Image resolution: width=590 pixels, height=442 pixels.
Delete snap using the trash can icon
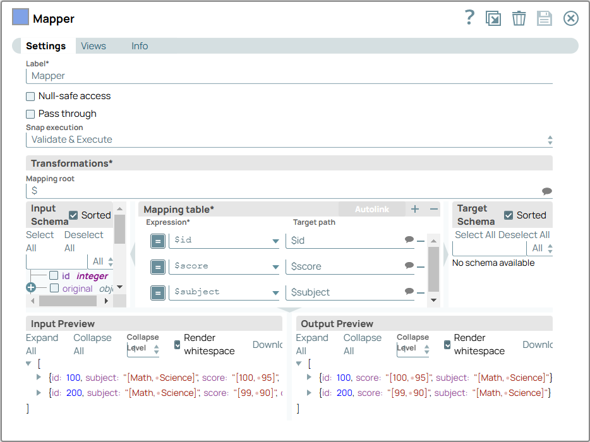(519, 18)
